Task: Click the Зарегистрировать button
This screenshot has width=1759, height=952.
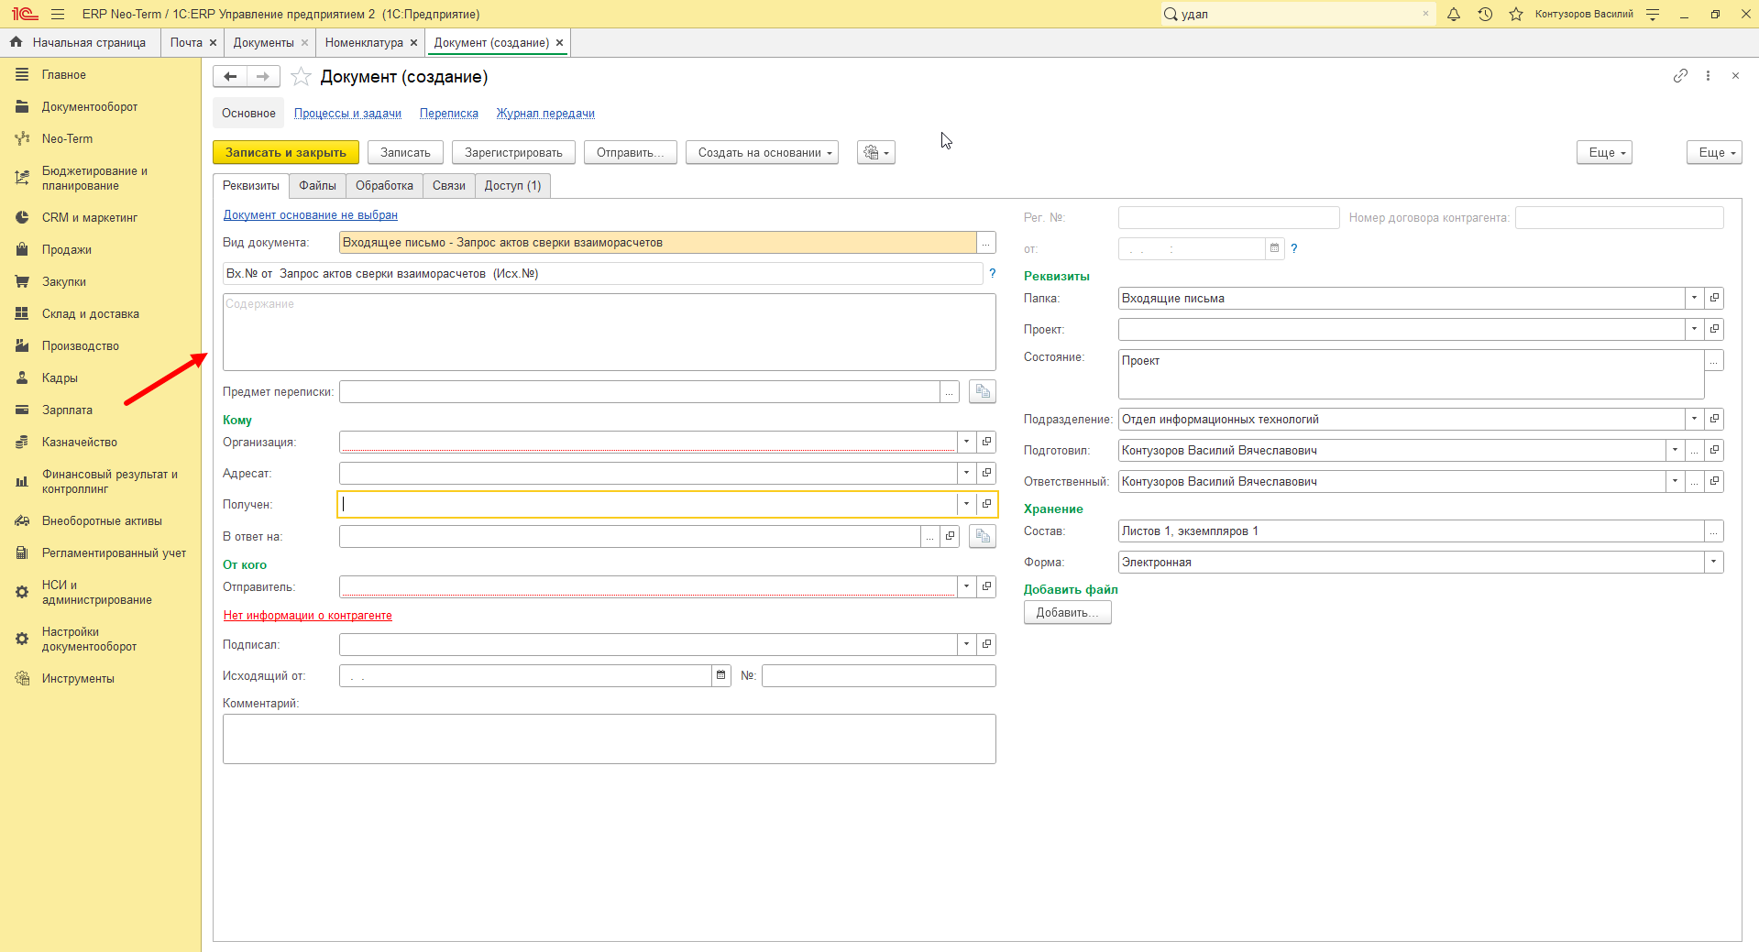Action: pos(513,152)
